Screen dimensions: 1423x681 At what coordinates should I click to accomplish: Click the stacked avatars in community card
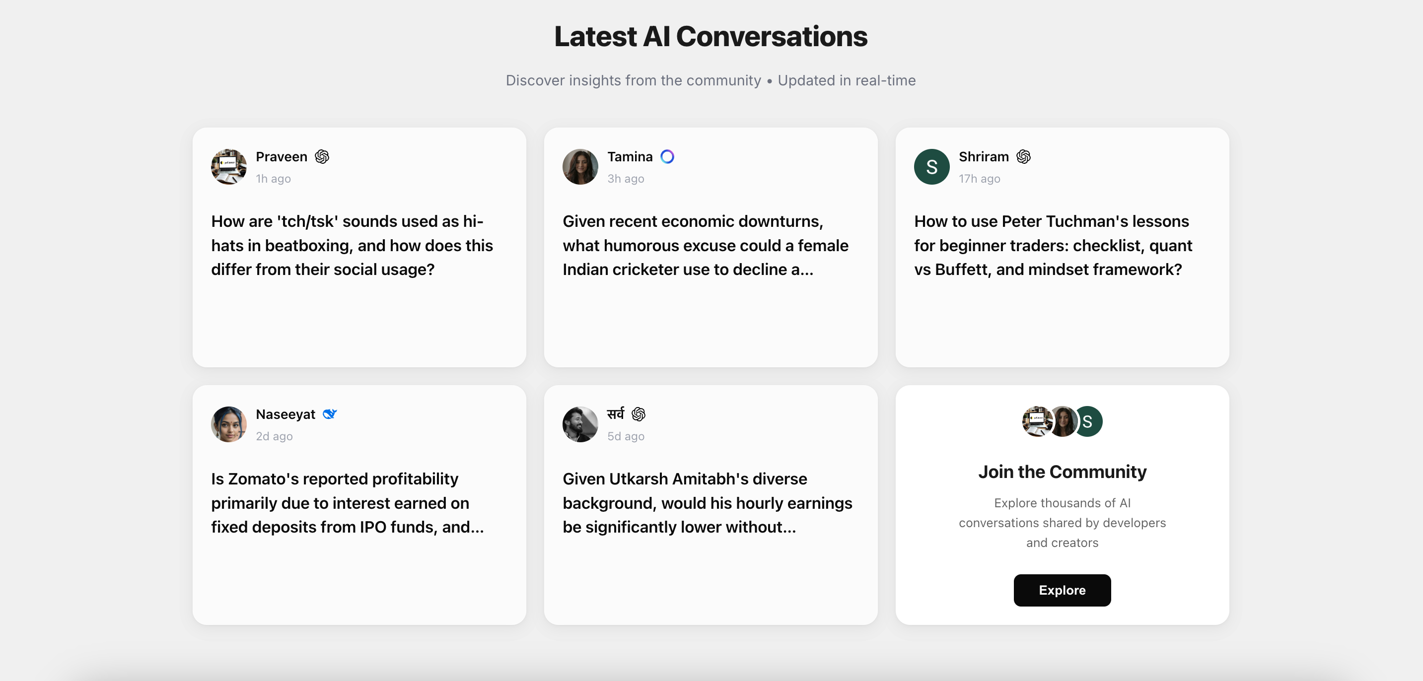(x=1062, y=421)
